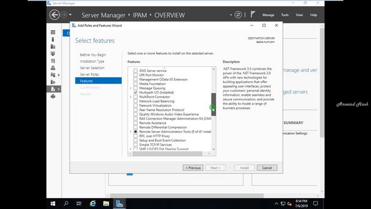Select the Multipath I/O (Installed) row

(157, 92)
